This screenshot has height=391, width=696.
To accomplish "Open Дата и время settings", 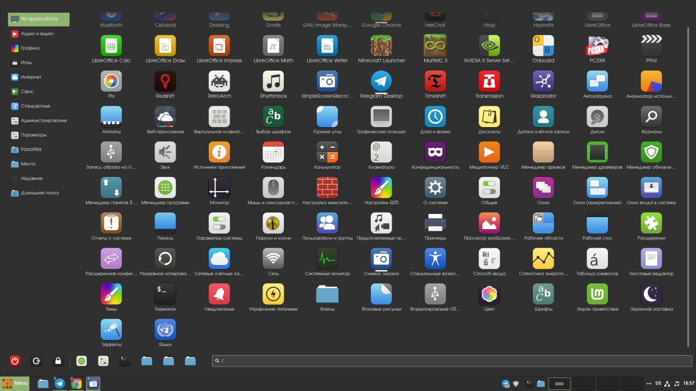I will (436, 117).
